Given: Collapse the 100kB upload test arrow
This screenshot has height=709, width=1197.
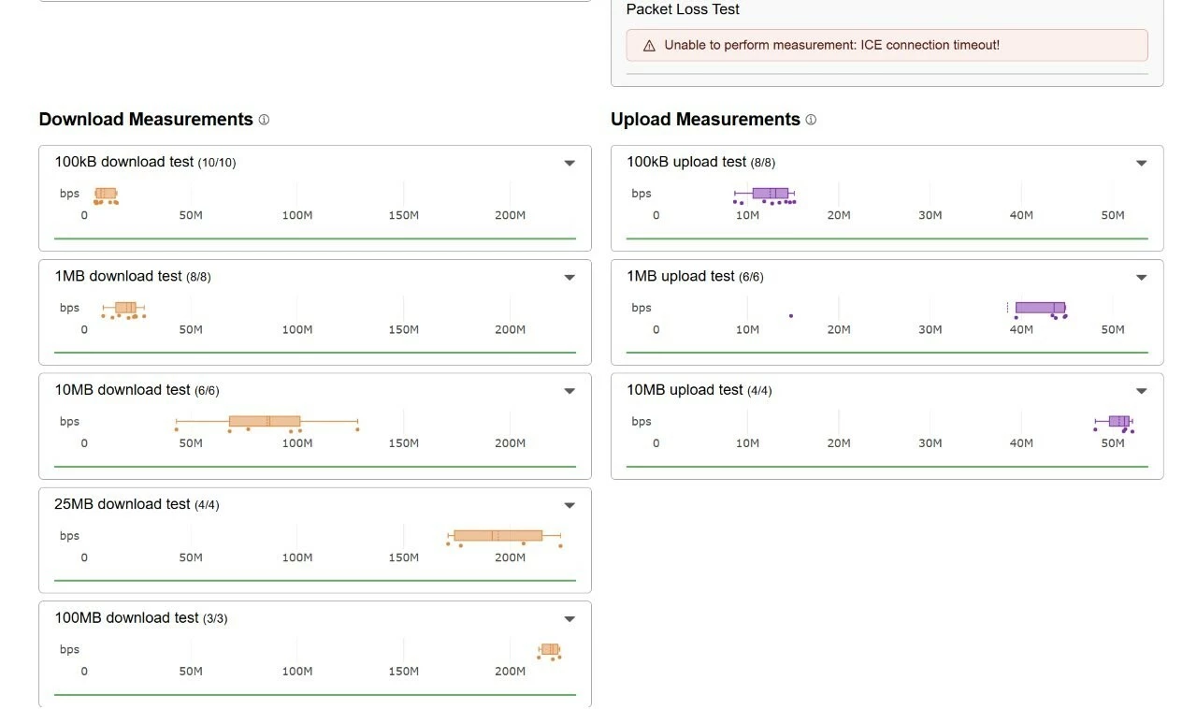Looking at the screenshot, I should click(x=1141, y=163).
